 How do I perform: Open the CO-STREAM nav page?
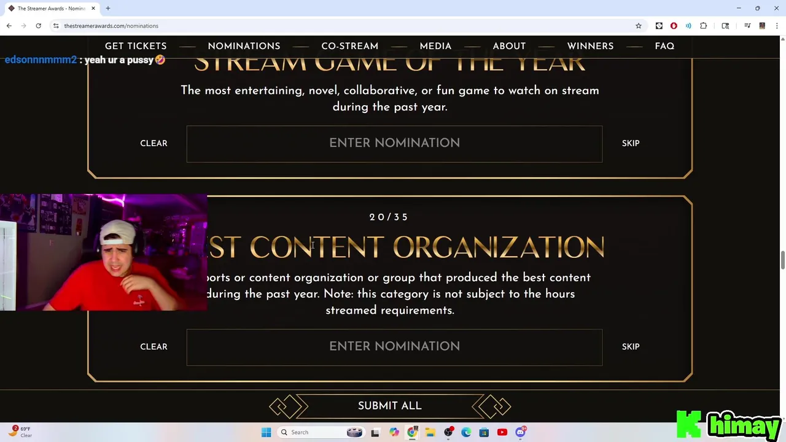(350, 46)
